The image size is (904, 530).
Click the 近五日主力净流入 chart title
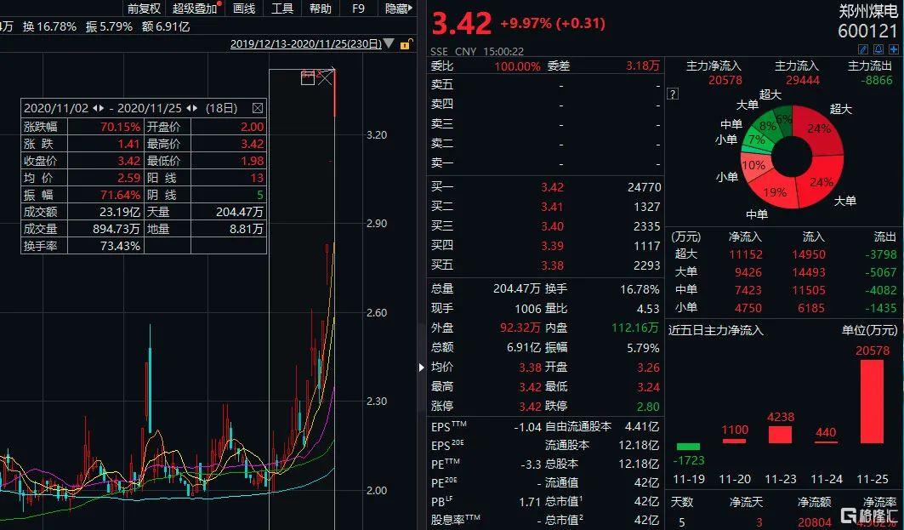[x=716, y=330]
